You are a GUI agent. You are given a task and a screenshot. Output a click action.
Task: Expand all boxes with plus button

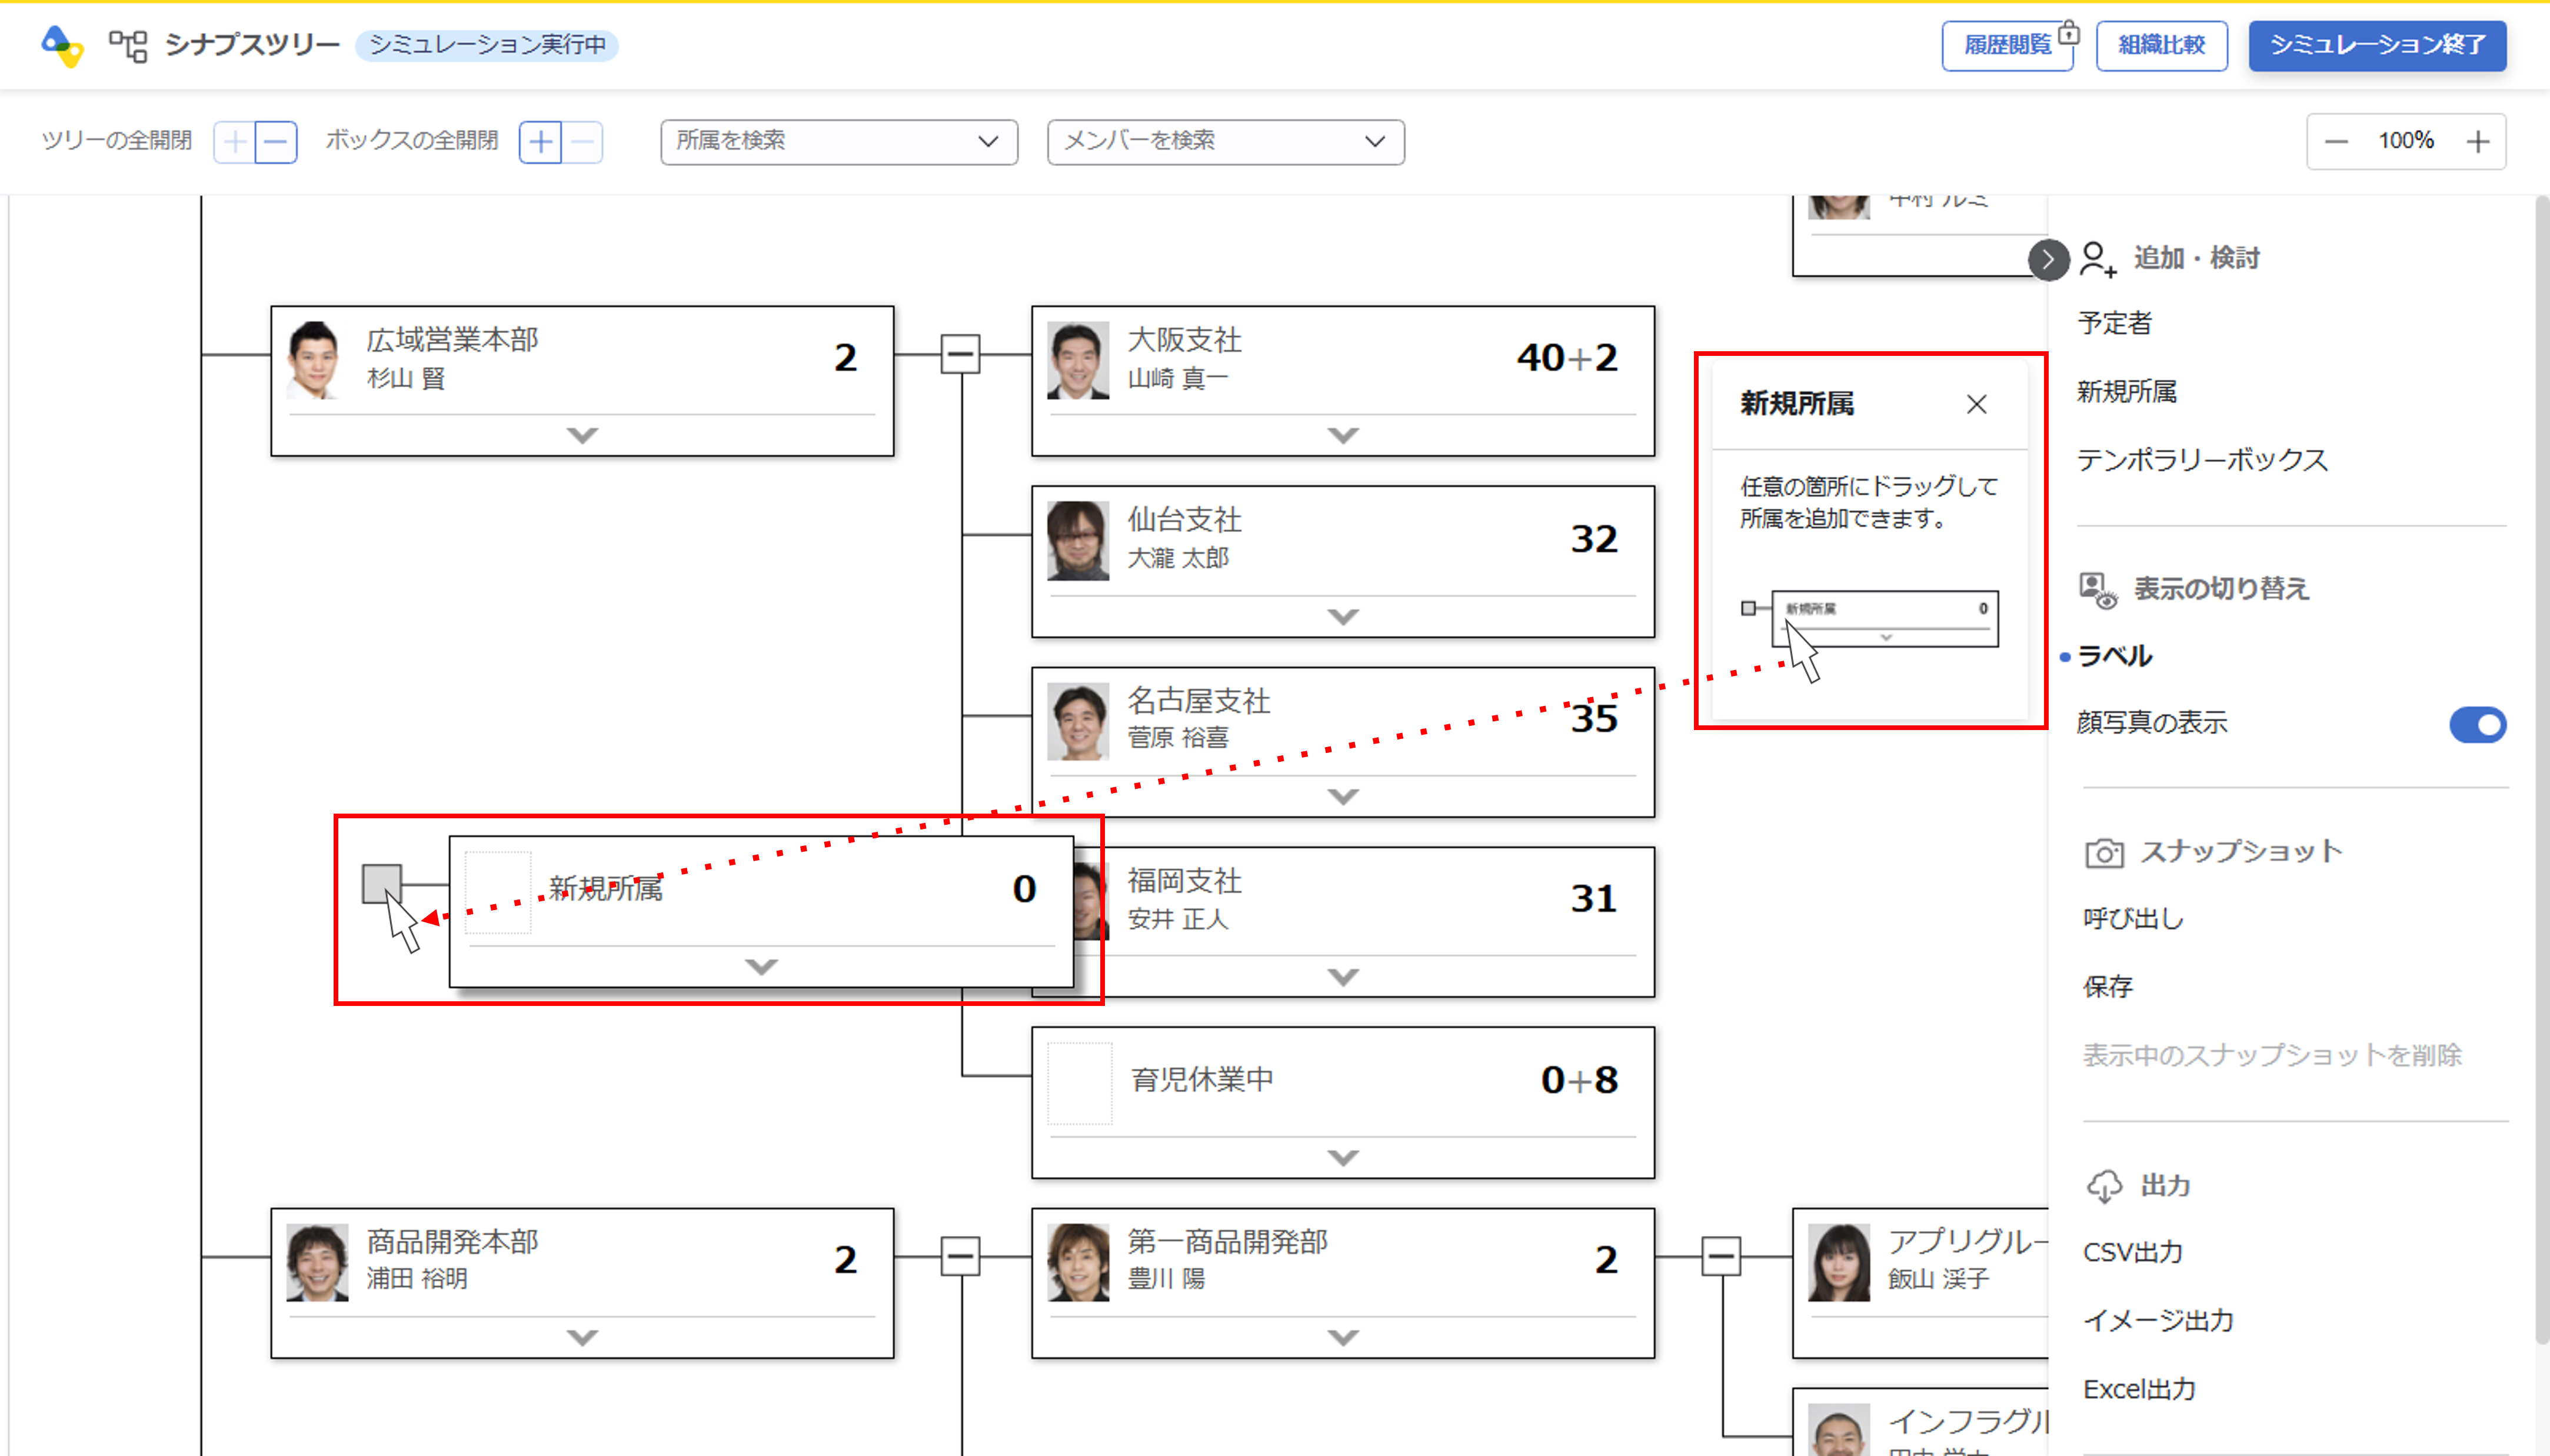click(x=540, y=142)
